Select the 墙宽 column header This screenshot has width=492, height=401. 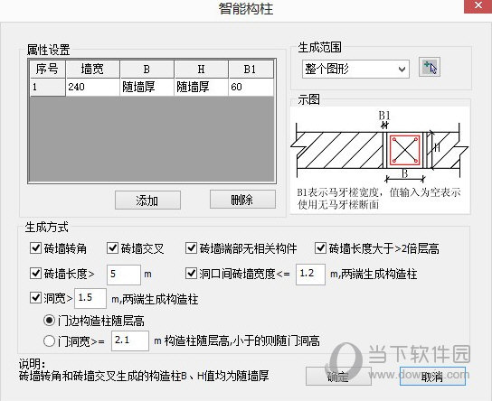[92, 69]
